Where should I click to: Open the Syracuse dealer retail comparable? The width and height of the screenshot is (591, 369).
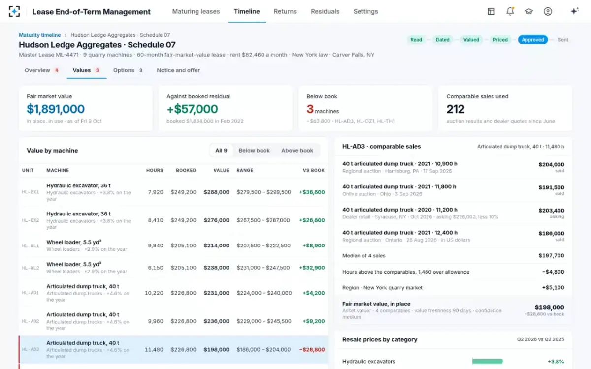click(x=453, y=213)
